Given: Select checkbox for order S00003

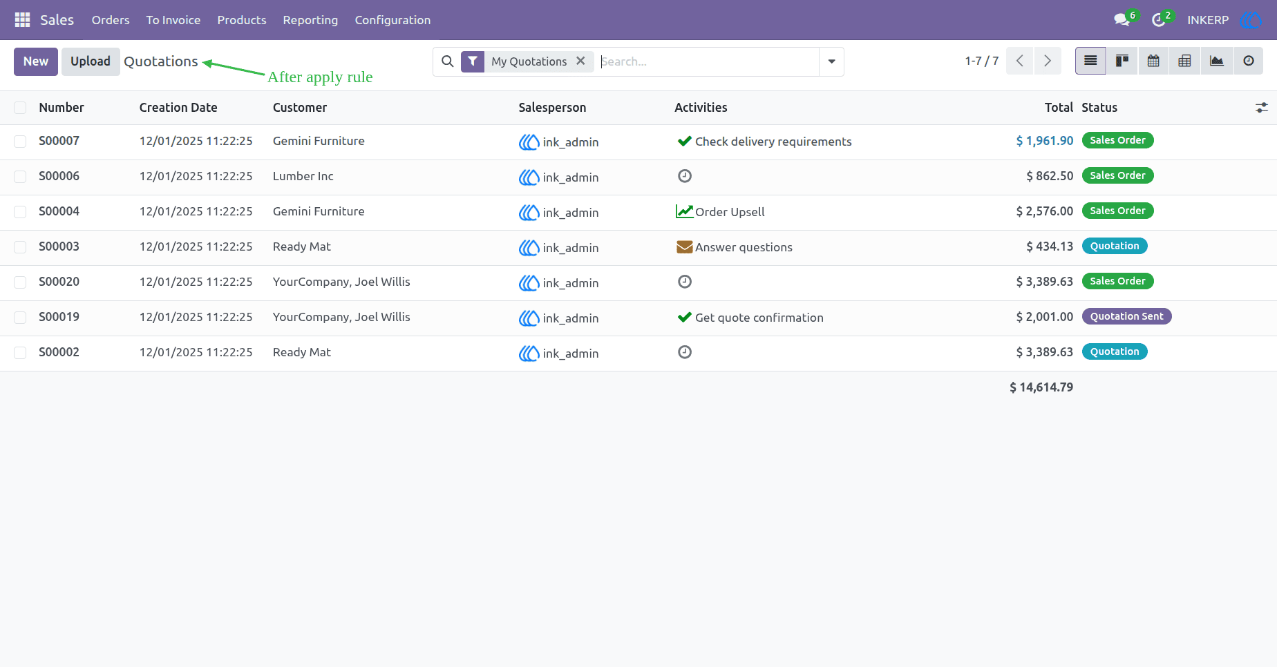Looking at the screenshot, I should point(20,247).
